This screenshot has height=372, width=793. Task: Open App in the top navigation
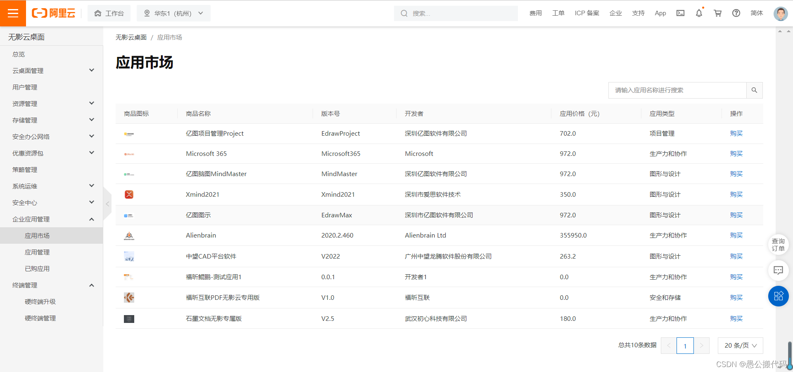(660, 13)
